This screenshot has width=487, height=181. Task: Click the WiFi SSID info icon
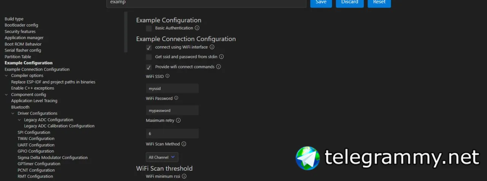pos(167,76)
